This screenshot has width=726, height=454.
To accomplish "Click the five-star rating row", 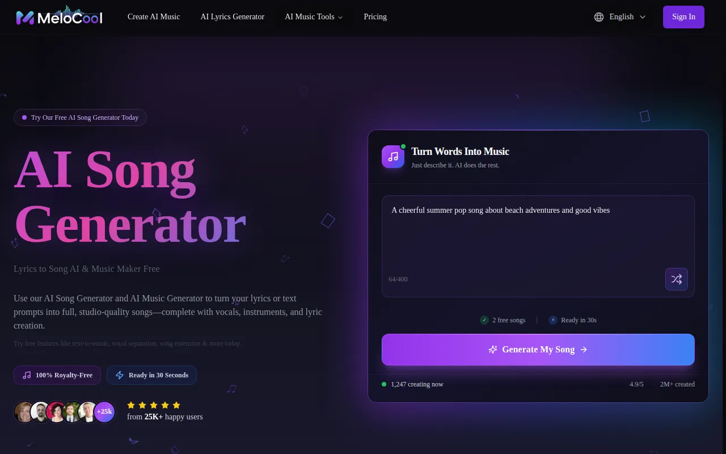I will click(x=154, y=405).
